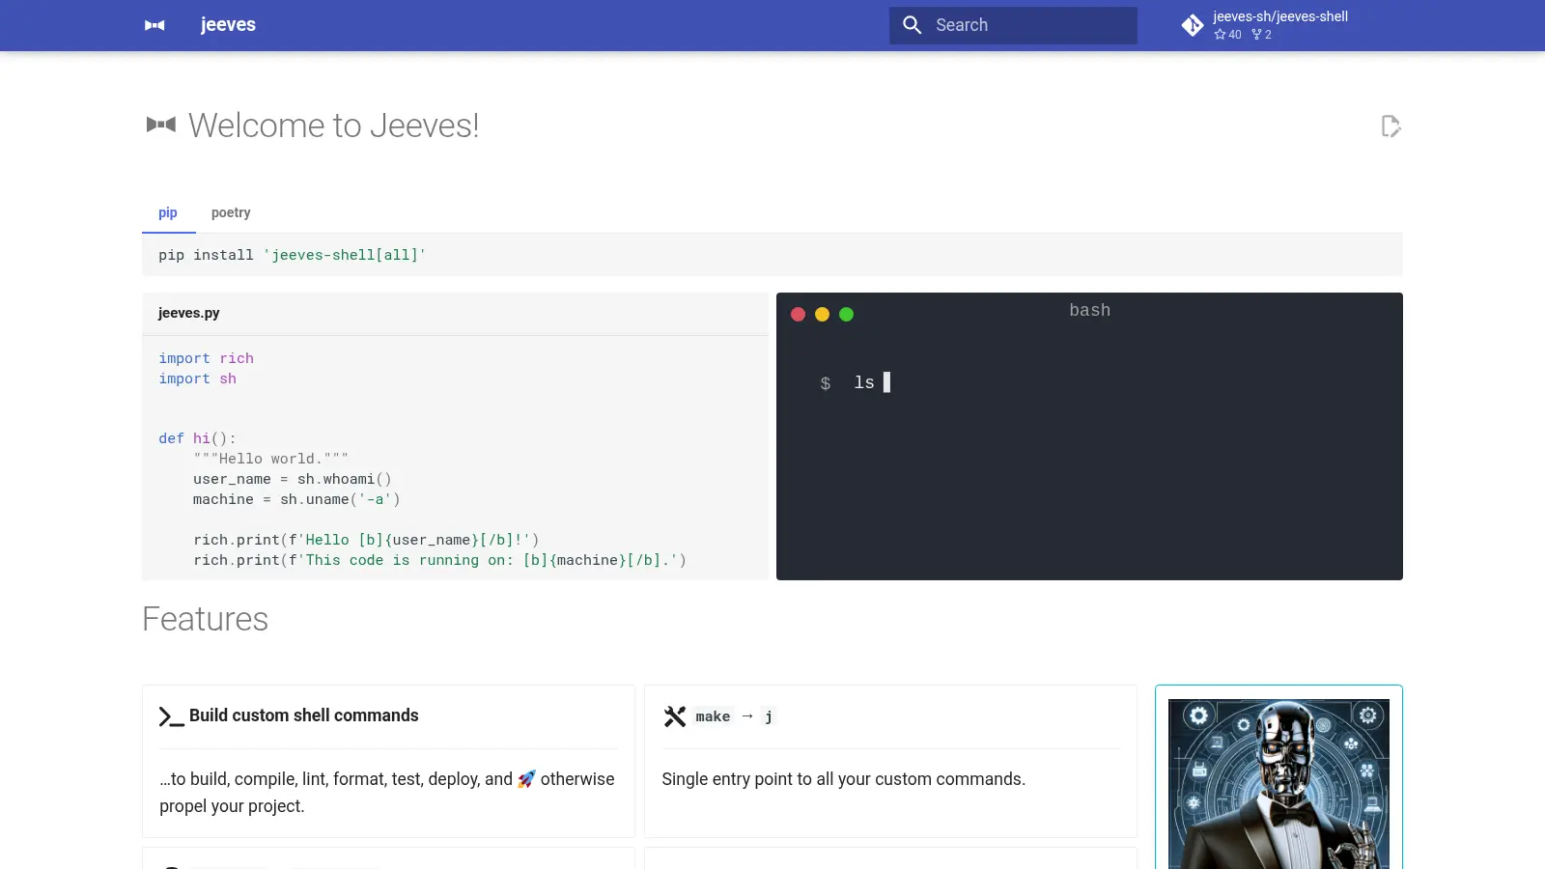1545x869 pixels.
Task: Open the jeeves site title link
Action: 228,25
